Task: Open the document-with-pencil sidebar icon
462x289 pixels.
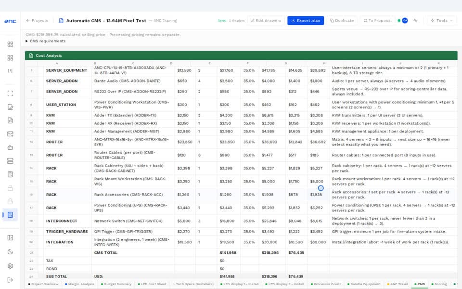Action: 10,107
